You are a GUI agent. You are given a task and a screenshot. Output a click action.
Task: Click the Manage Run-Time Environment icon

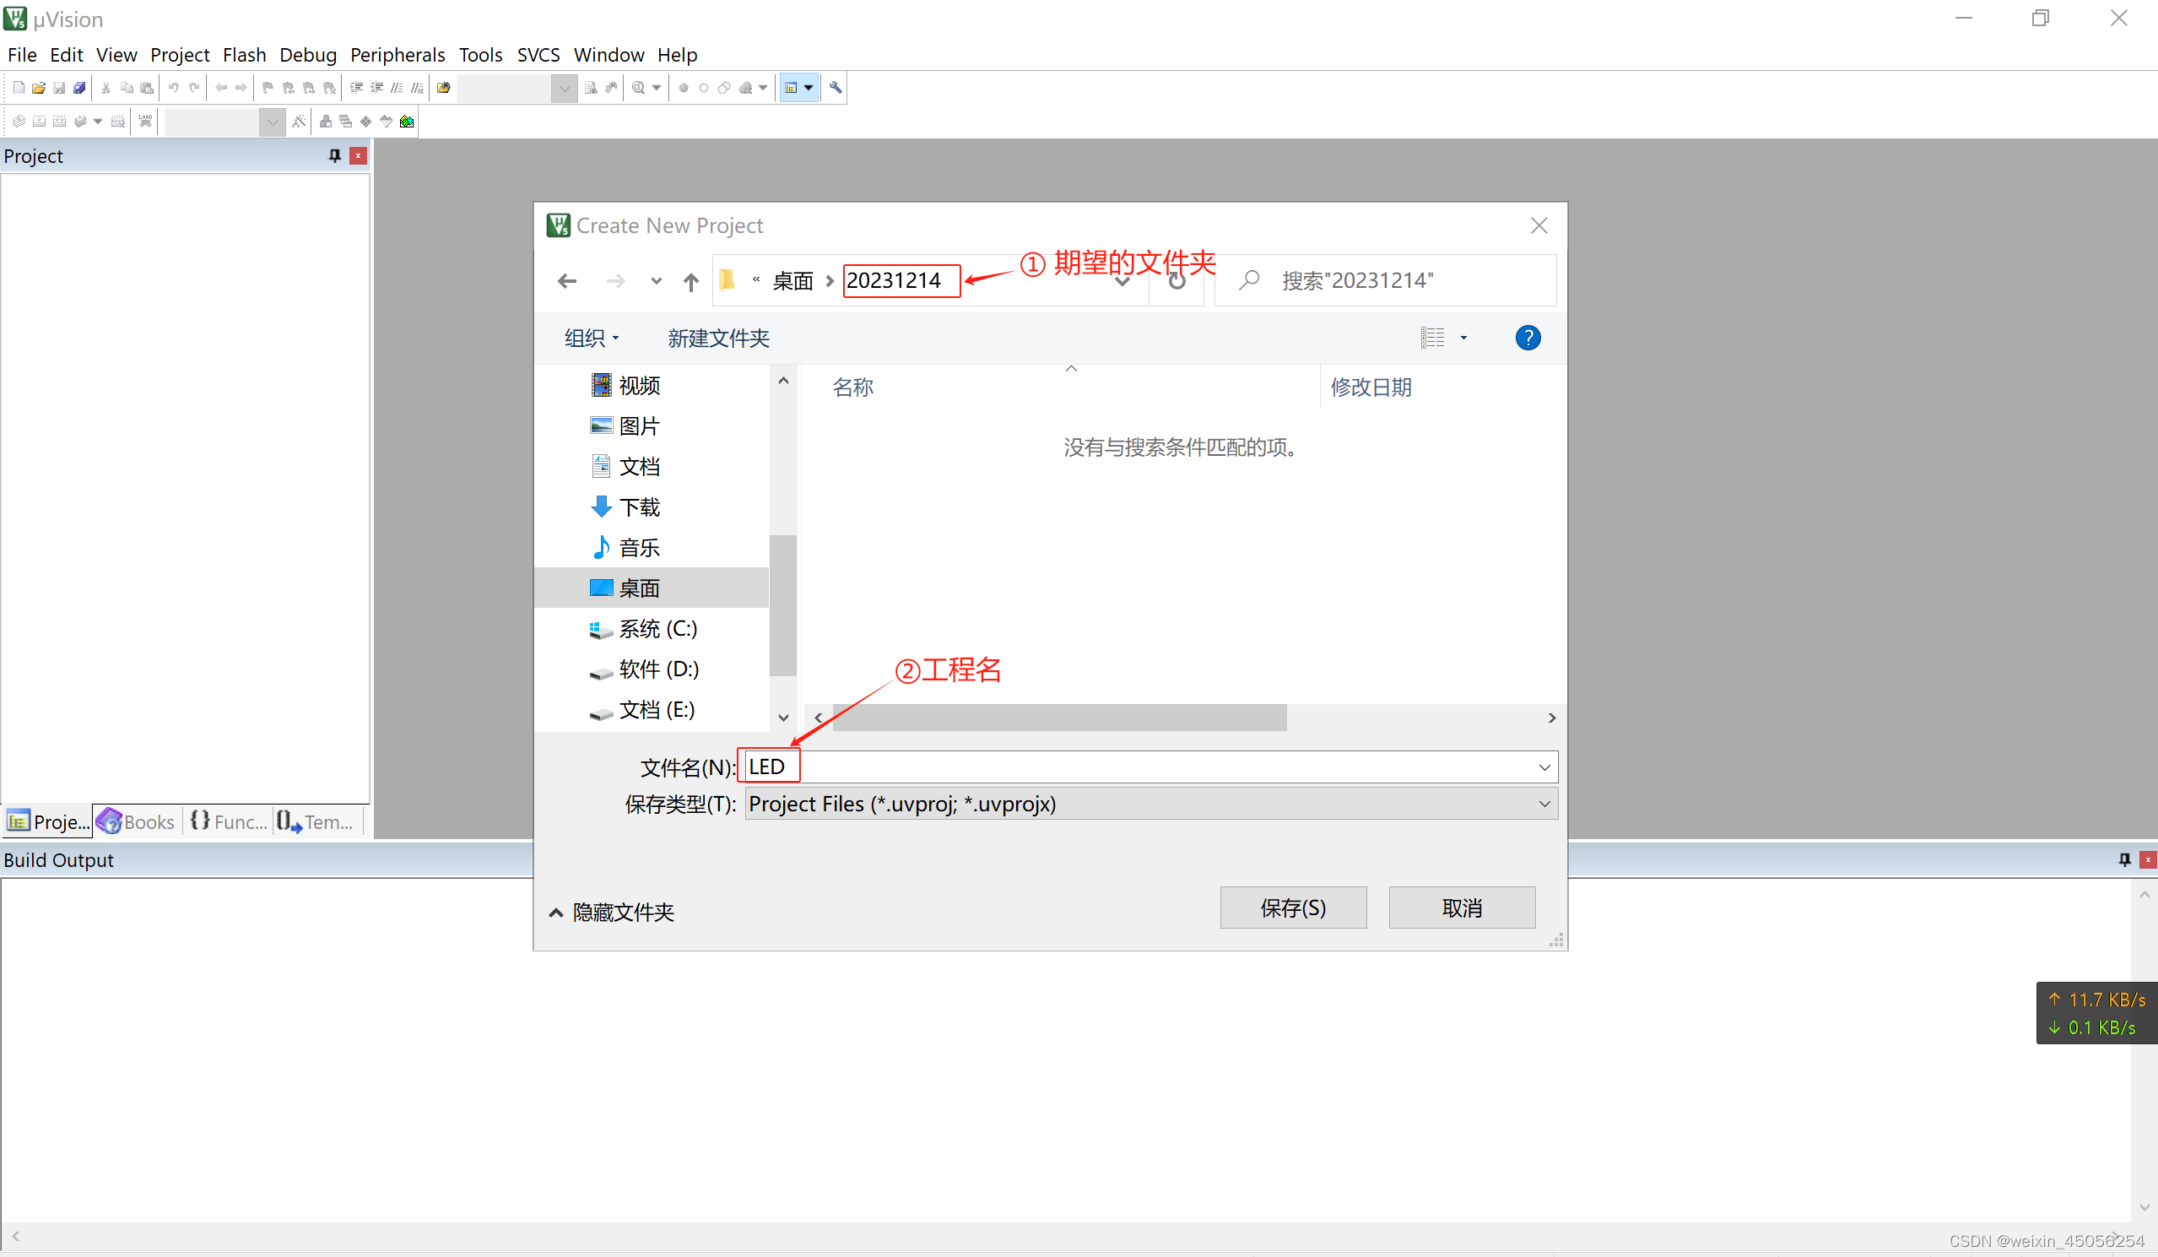pos(365,122)
